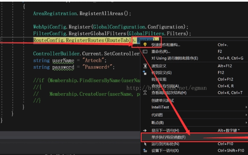
Task: Click GlobalConfiguration identifier
Action: (x=119, y=27)
